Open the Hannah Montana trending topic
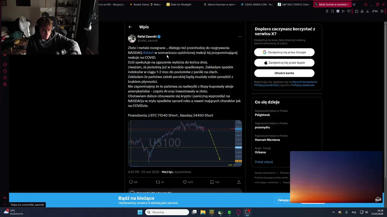Viewport: 387px width, 217px height. 267,140
